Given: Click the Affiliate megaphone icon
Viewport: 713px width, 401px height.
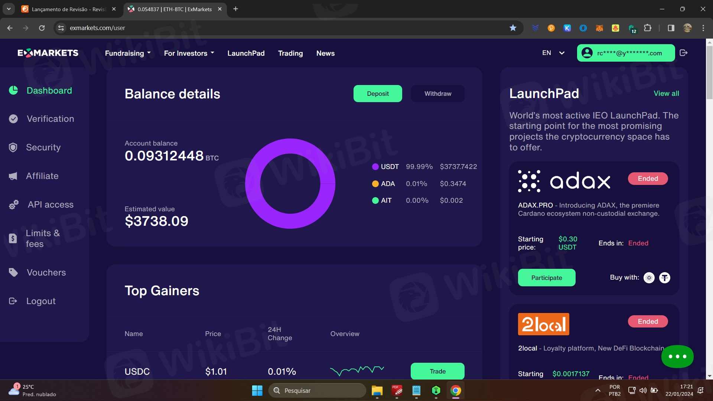Looking at the screenshot, I should [x=13, y=176].
